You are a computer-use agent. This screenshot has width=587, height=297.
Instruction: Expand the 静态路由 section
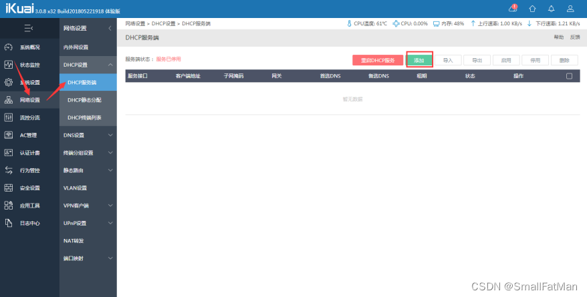point(110,170)
